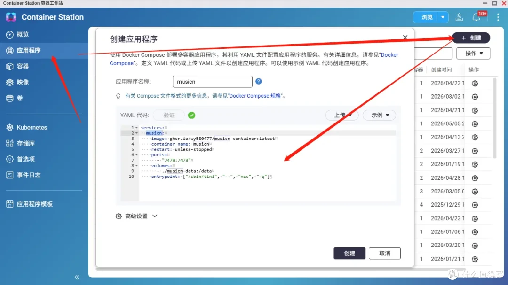Open the Docker Compose 规格 link
The image size is (508, 285).
click(x=254, y=96)
